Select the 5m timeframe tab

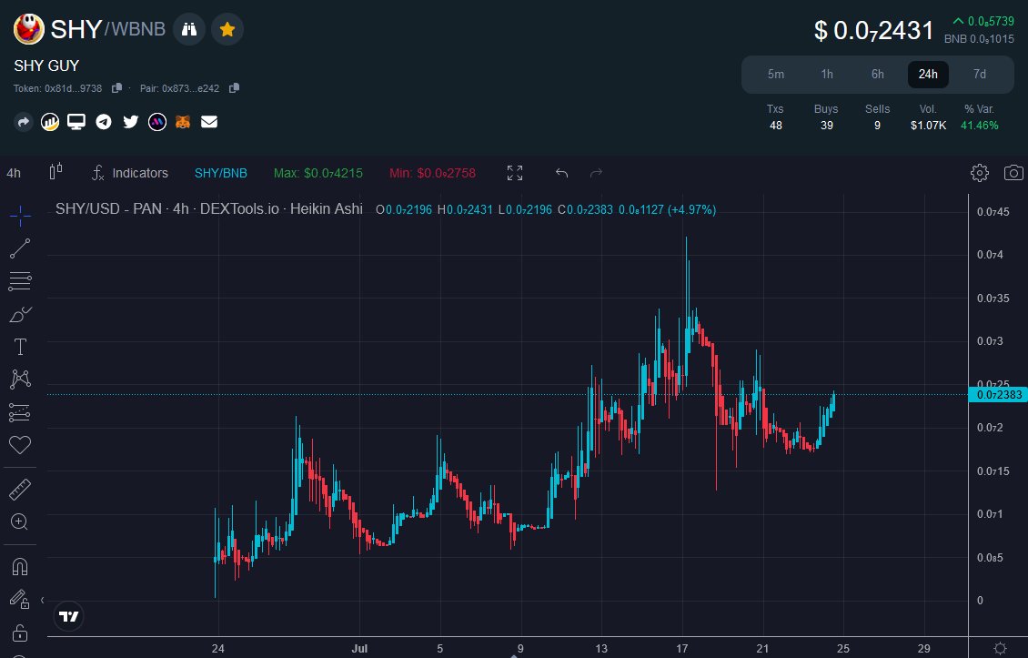point(776,74)
